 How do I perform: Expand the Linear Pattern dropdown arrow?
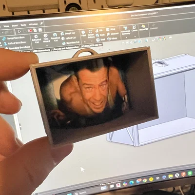[x=92, y=41]
